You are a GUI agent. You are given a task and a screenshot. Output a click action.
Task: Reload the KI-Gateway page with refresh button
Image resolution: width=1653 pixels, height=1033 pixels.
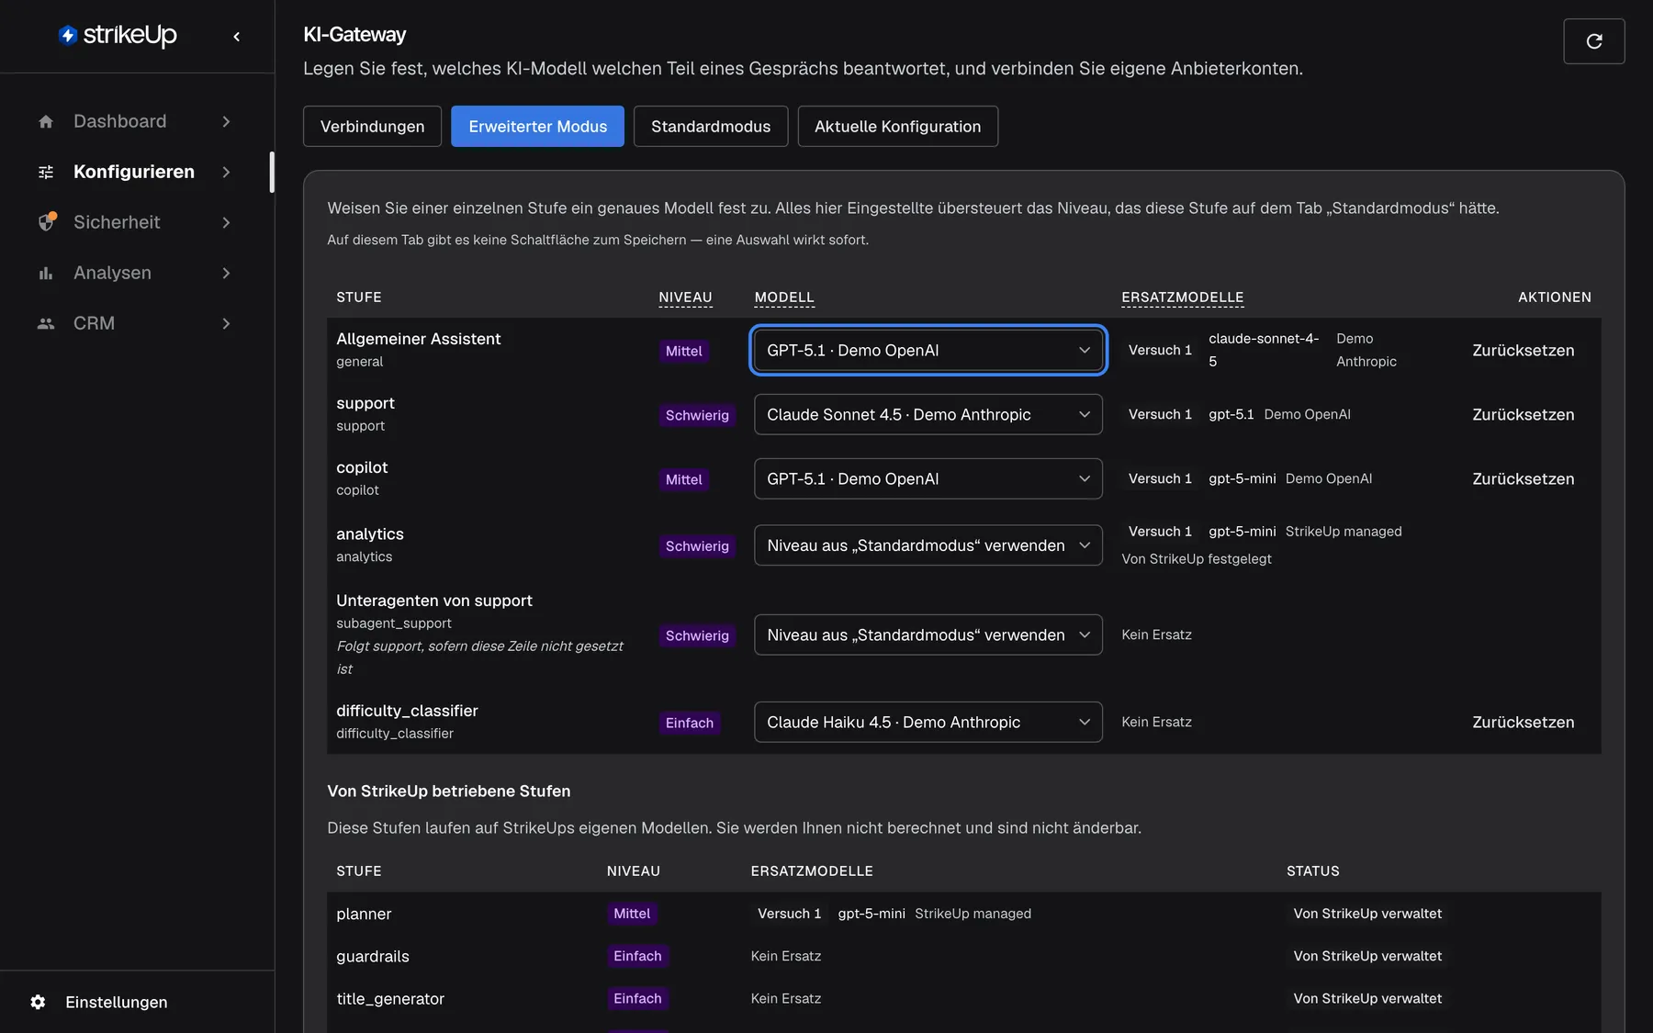(x=1594, y=41)
